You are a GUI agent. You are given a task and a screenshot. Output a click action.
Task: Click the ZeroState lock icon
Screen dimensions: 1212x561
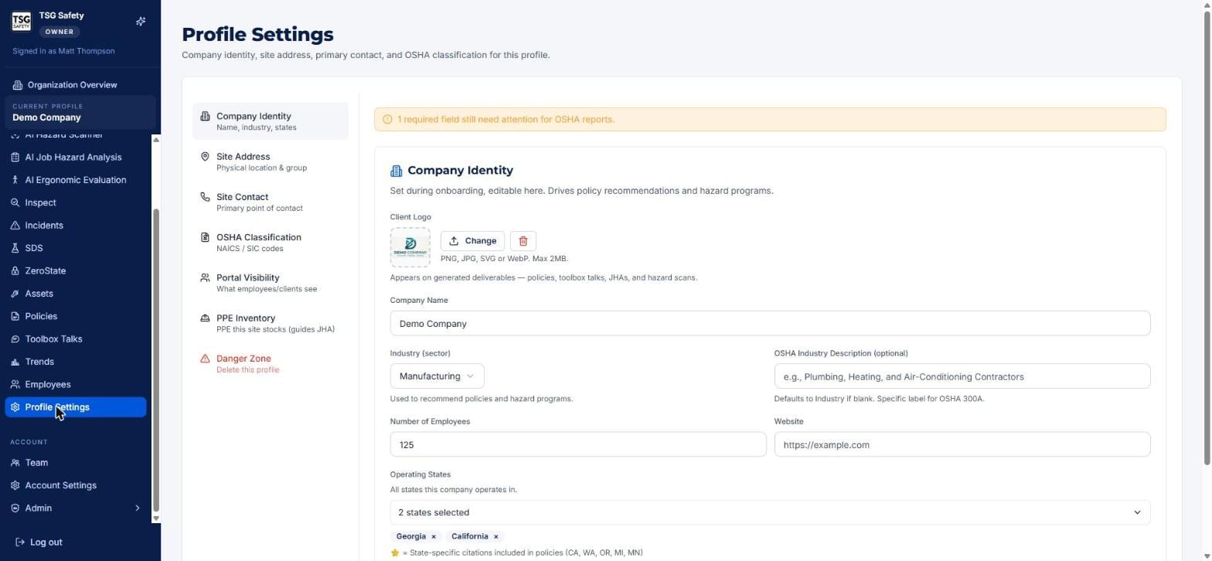[15, 271]
